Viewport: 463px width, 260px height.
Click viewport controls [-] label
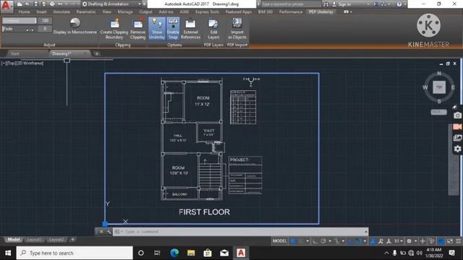point(4,63)
